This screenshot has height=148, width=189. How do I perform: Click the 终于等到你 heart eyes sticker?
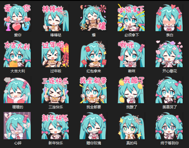point(169,126)
